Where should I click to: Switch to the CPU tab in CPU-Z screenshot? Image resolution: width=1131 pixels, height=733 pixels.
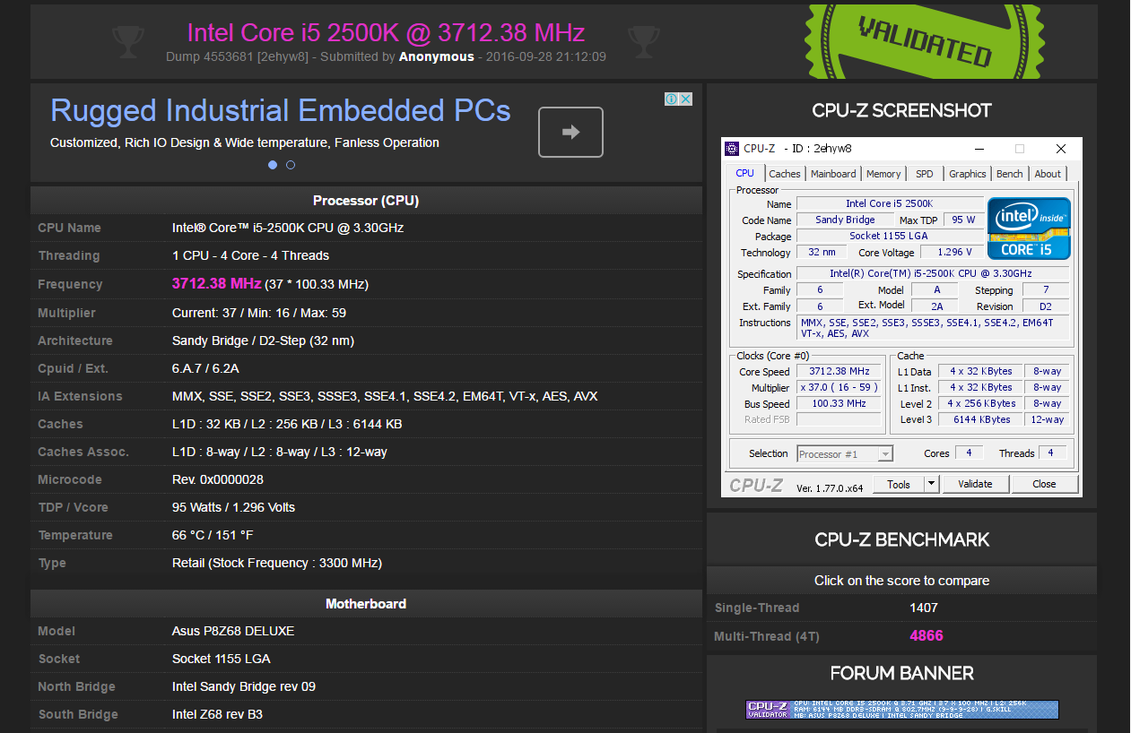click(x=744, y=173)
